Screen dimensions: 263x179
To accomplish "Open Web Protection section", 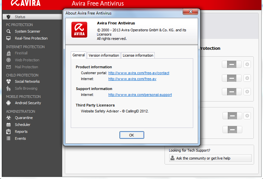I will 27,60.
